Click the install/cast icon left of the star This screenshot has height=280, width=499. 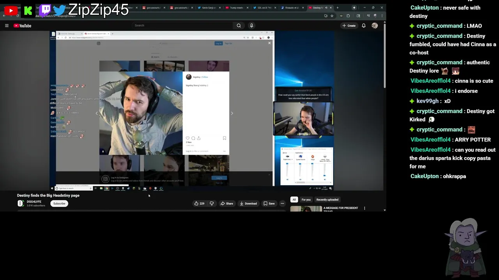tap(326, 16)
